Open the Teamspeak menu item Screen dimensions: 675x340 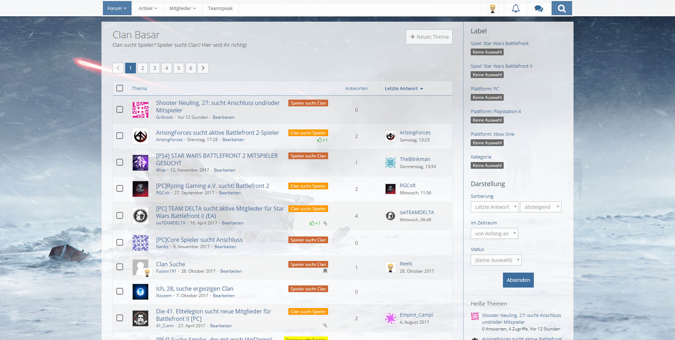[x=220, y=8]
